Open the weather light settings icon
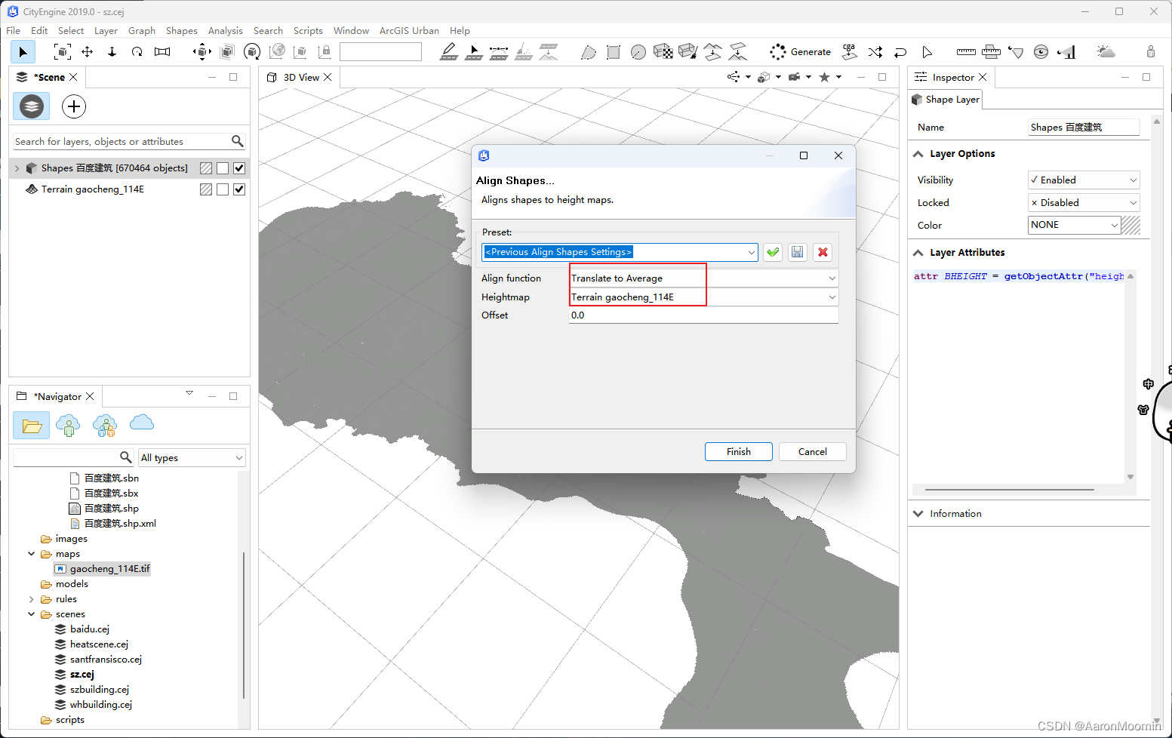 (1106, 51)
